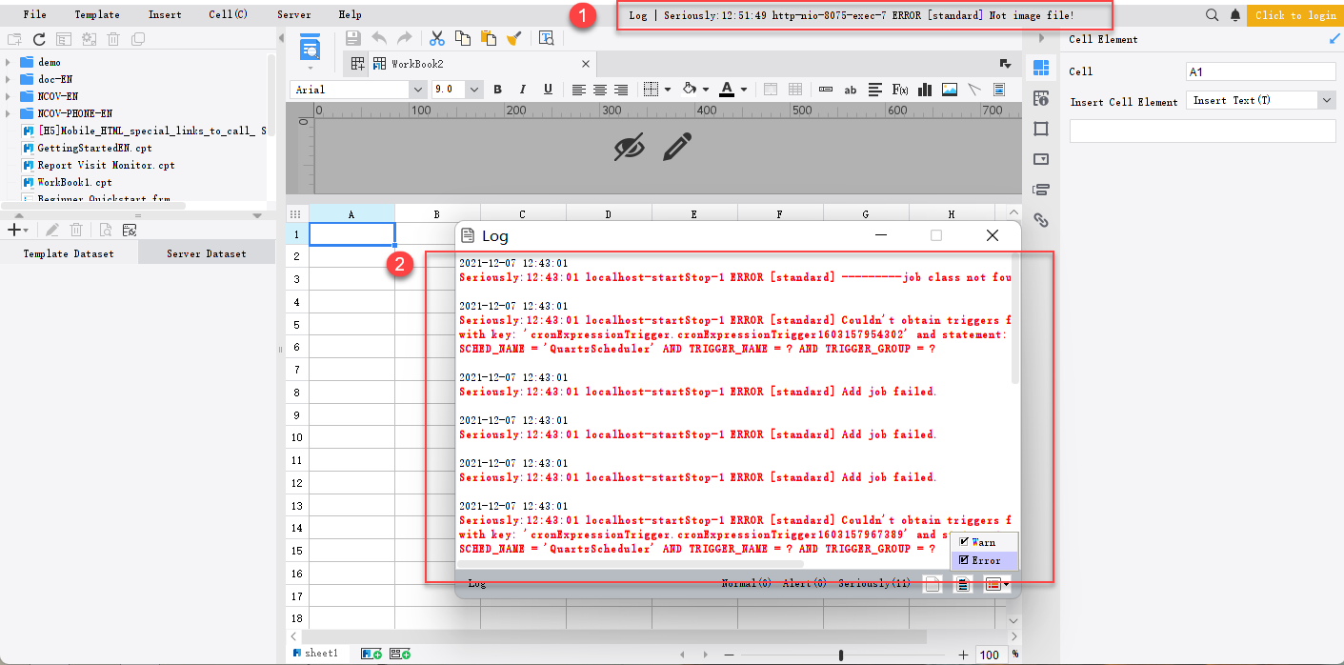This screenshot has width=1344, height=665.
Task: Add a new dataset with the plus button
Action: point(14,229)
